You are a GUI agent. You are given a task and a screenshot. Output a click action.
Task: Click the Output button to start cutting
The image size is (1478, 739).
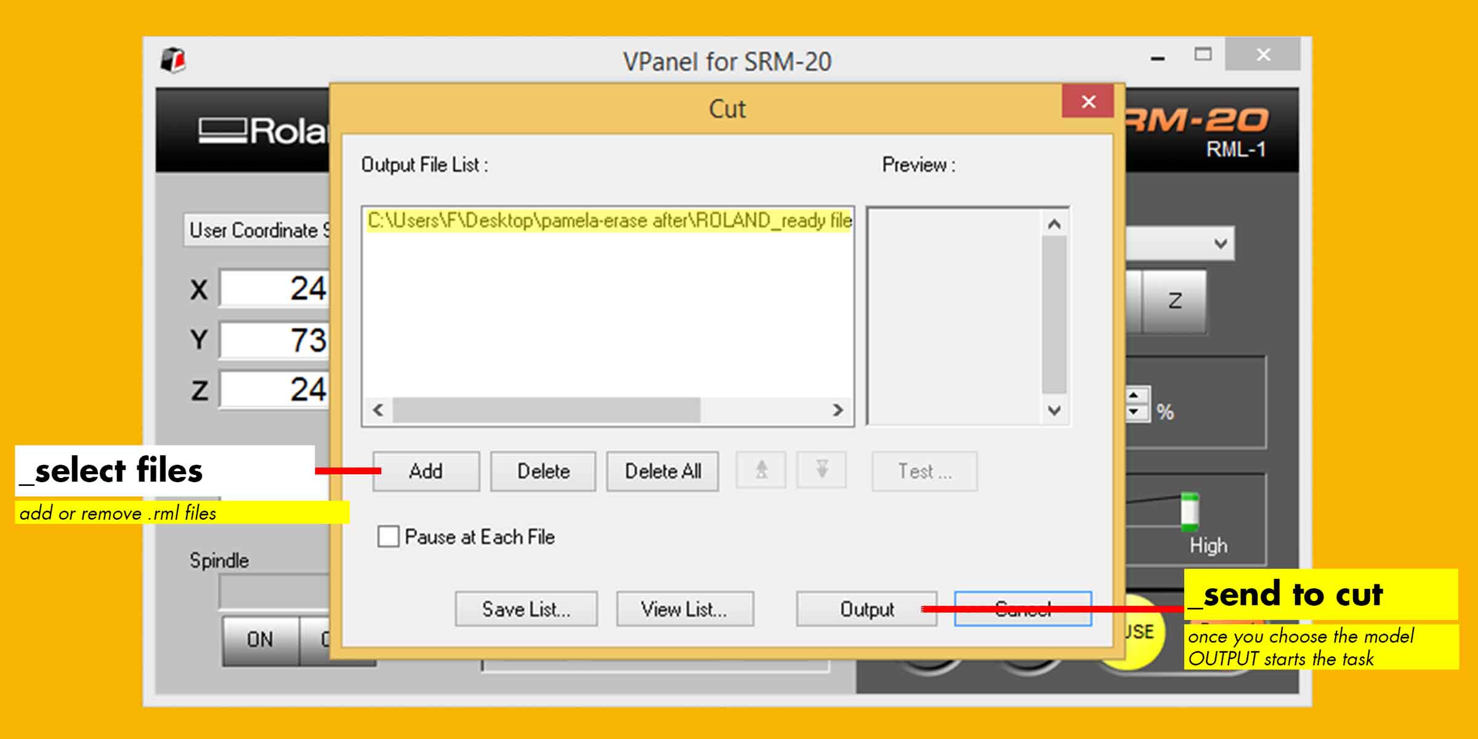click(x=866, y=609)
